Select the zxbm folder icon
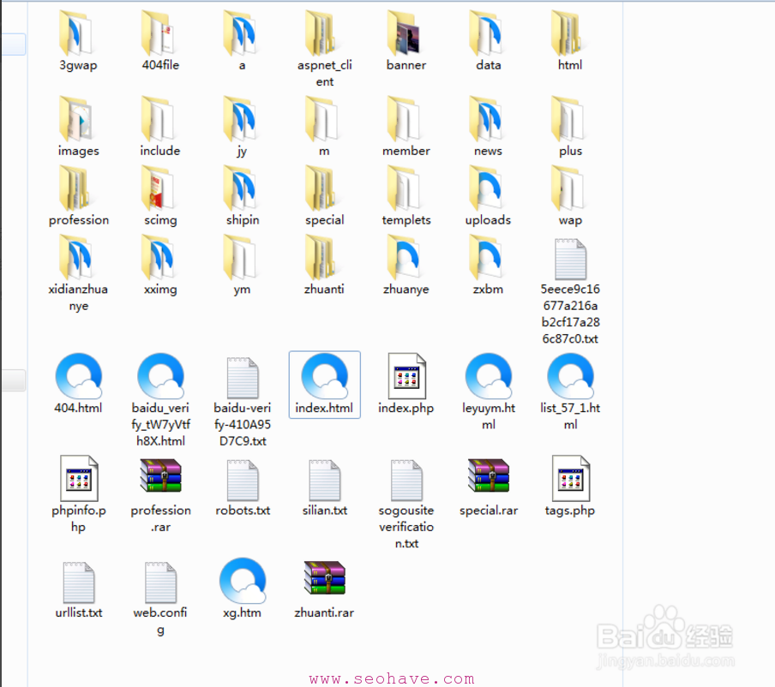 (x=486, y=257)
